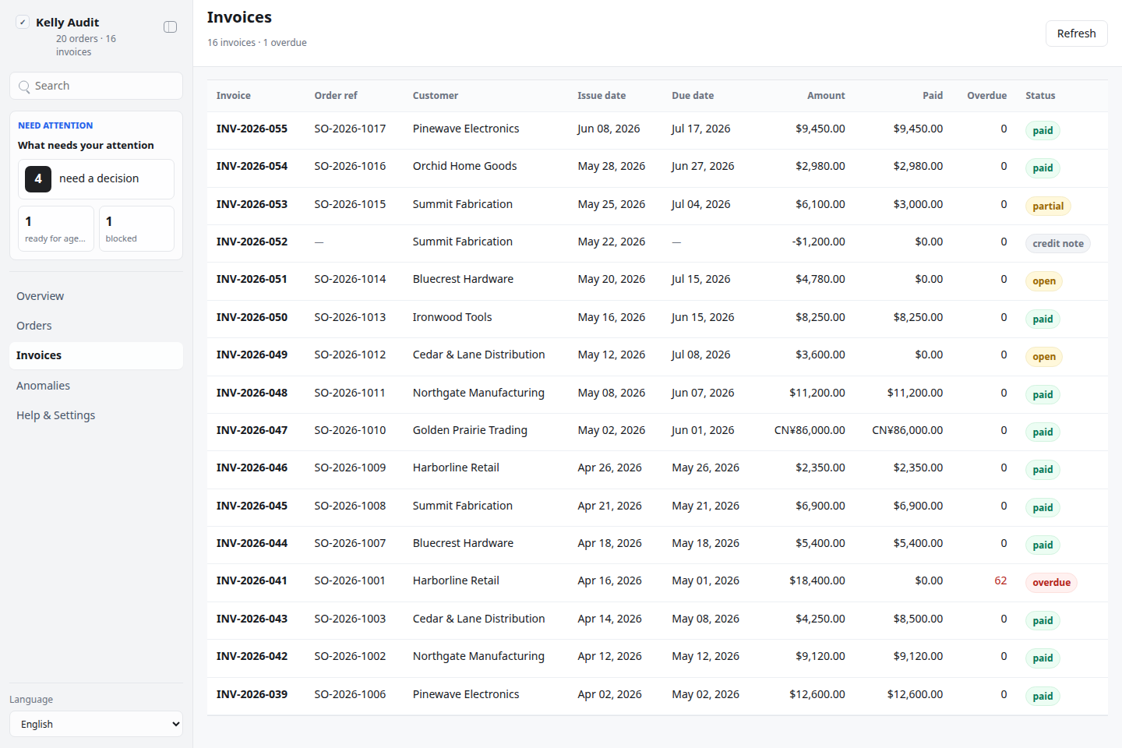The height and width of the screenshot is (748, 1122).
Task: Click the overdue status badge on INV-2026-041
Action: (x=1051, y=583)
